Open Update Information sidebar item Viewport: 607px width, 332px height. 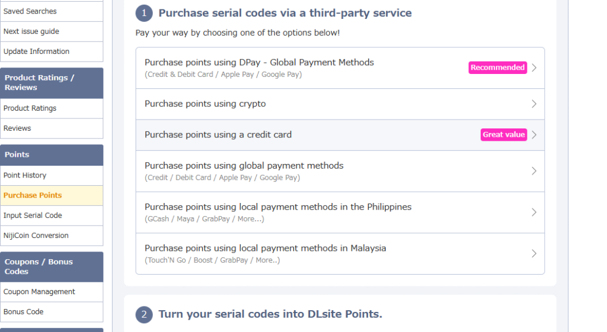pyautogui.click(x=36, y=51)
